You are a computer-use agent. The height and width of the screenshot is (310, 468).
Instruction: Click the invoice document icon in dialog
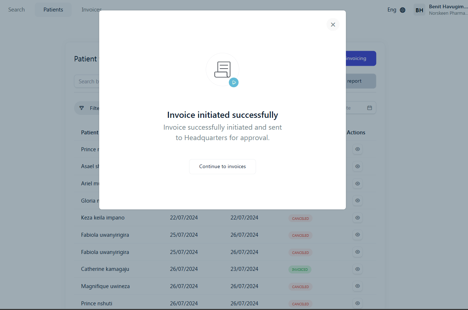[x=222, y=69]
